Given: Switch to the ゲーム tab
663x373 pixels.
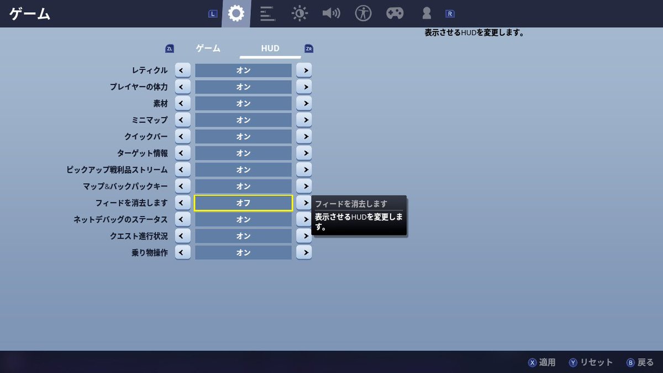Looking at the screenshot, I should [208, 49].
